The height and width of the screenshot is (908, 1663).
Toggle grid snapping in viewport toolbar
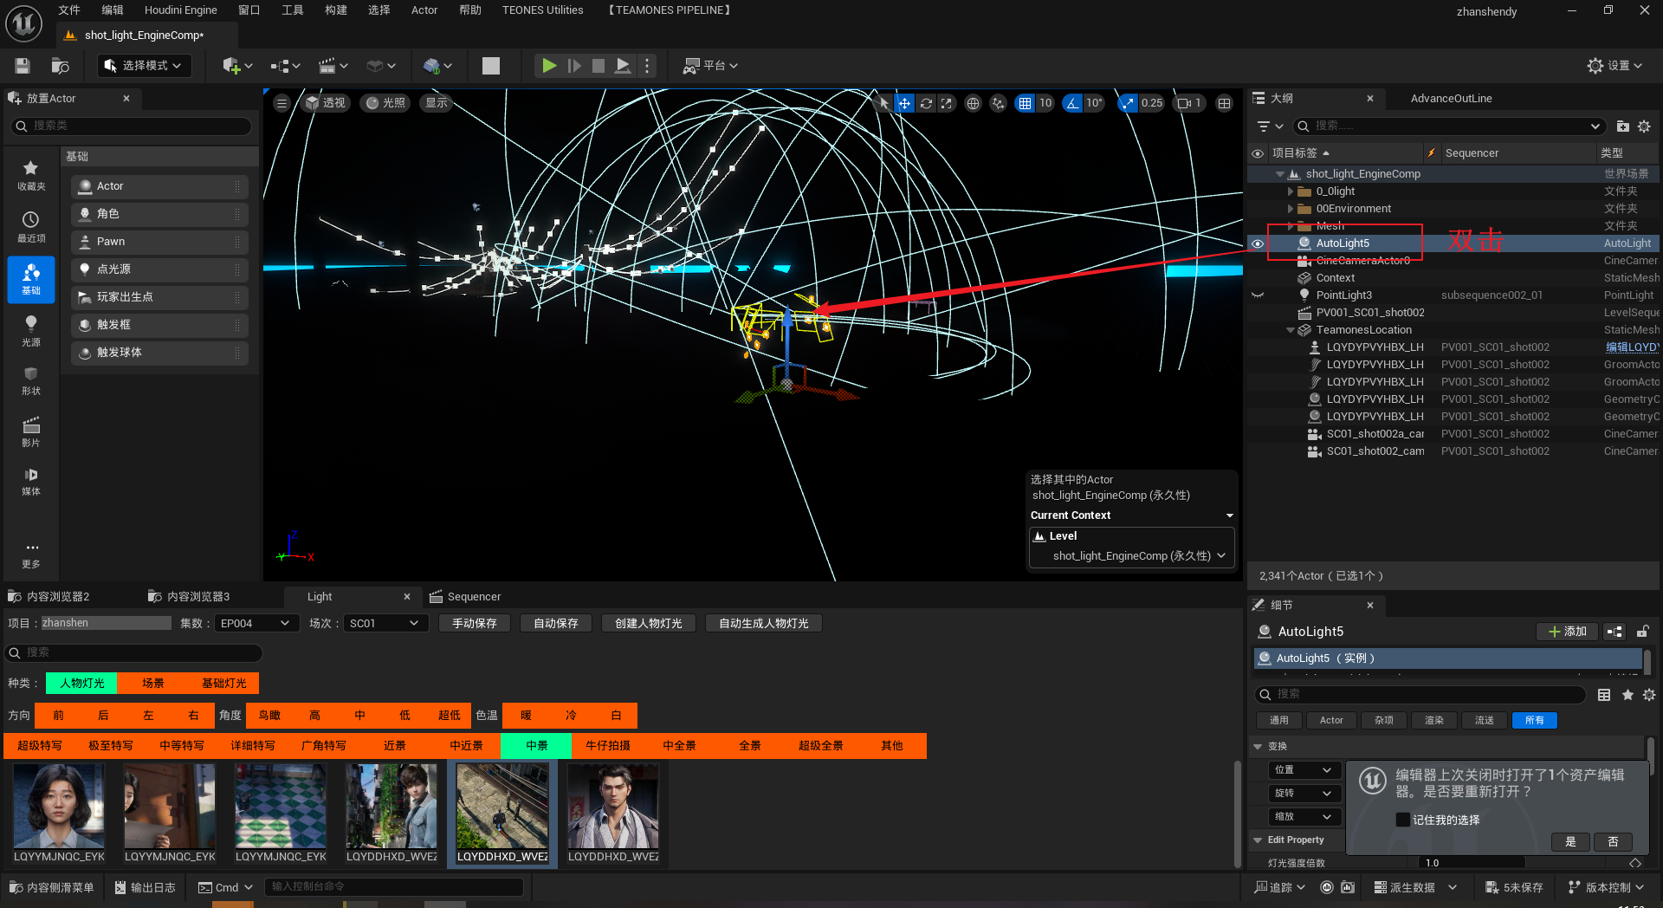pos(1025,103)
